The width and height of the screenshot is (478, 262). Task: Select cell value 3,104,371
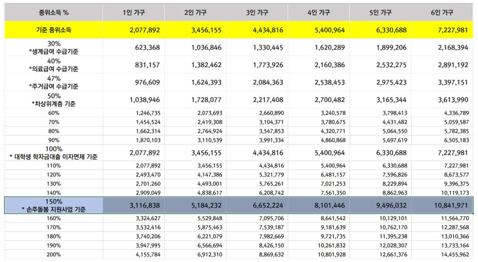click(x=271, y=122)
